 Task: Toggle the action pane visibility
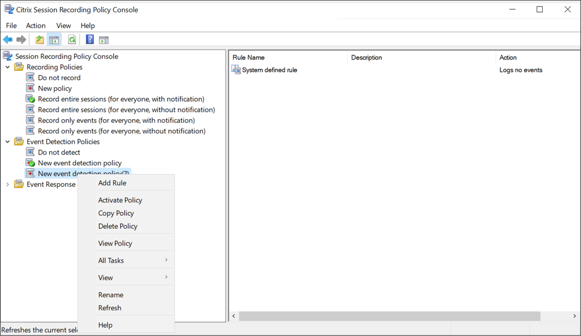[x=103, y=39]
